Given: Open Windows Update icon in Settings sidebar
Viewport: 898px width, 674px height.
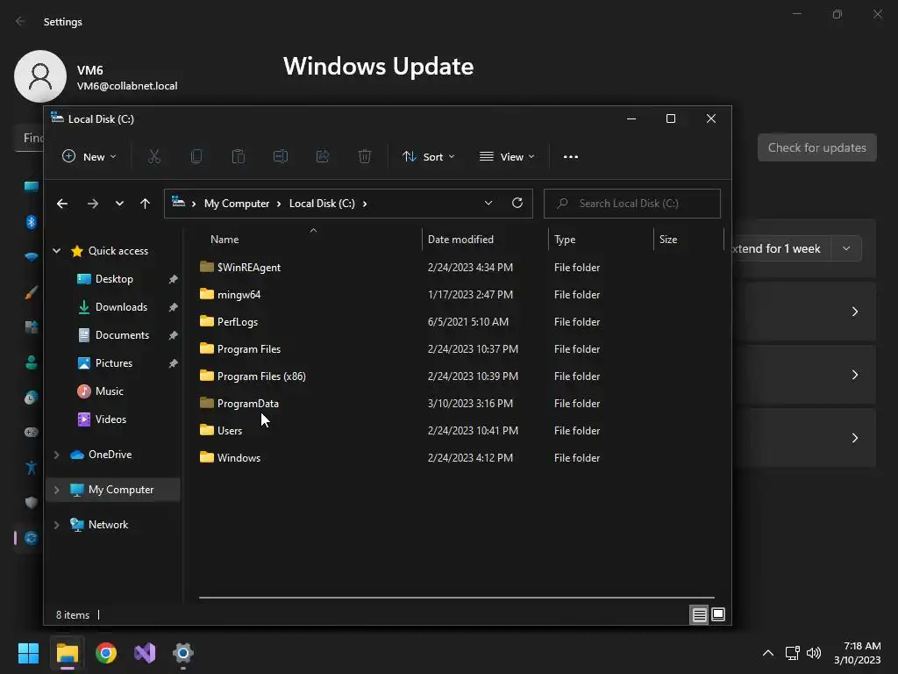Looking at the screenshot, I should [x=32, y=538].
